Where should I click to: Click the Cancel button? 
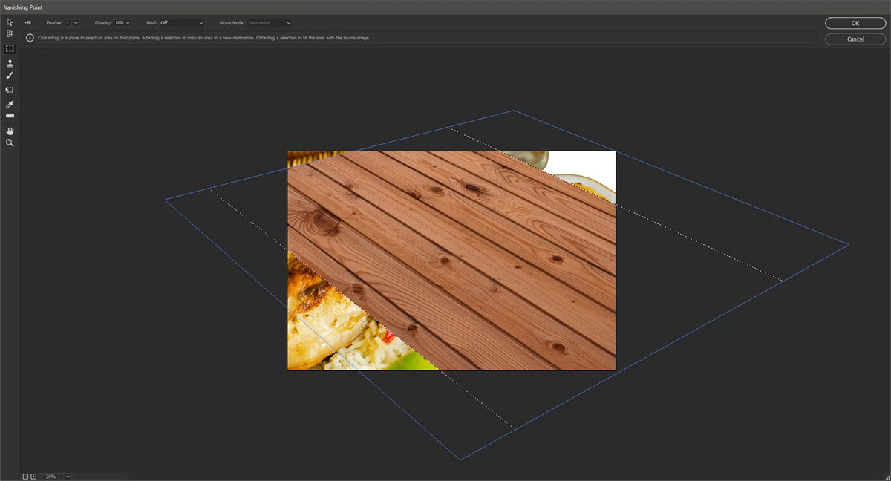click(855, 39)
